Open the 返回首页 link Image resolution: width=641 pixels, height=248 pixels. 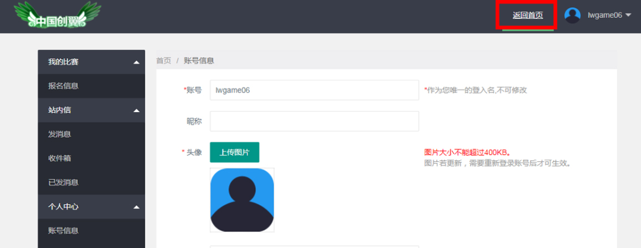[528, 15]
